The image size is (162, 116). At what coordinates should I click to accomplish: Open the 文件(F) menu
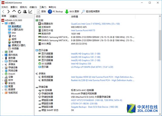pyautogui.click(x=5, y=7)
